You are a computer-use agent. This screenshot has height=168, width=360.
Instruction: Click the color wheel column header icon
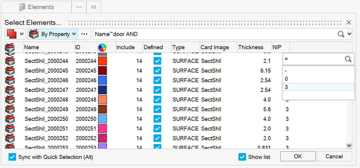pyautogui.click(x=102, y=47)
